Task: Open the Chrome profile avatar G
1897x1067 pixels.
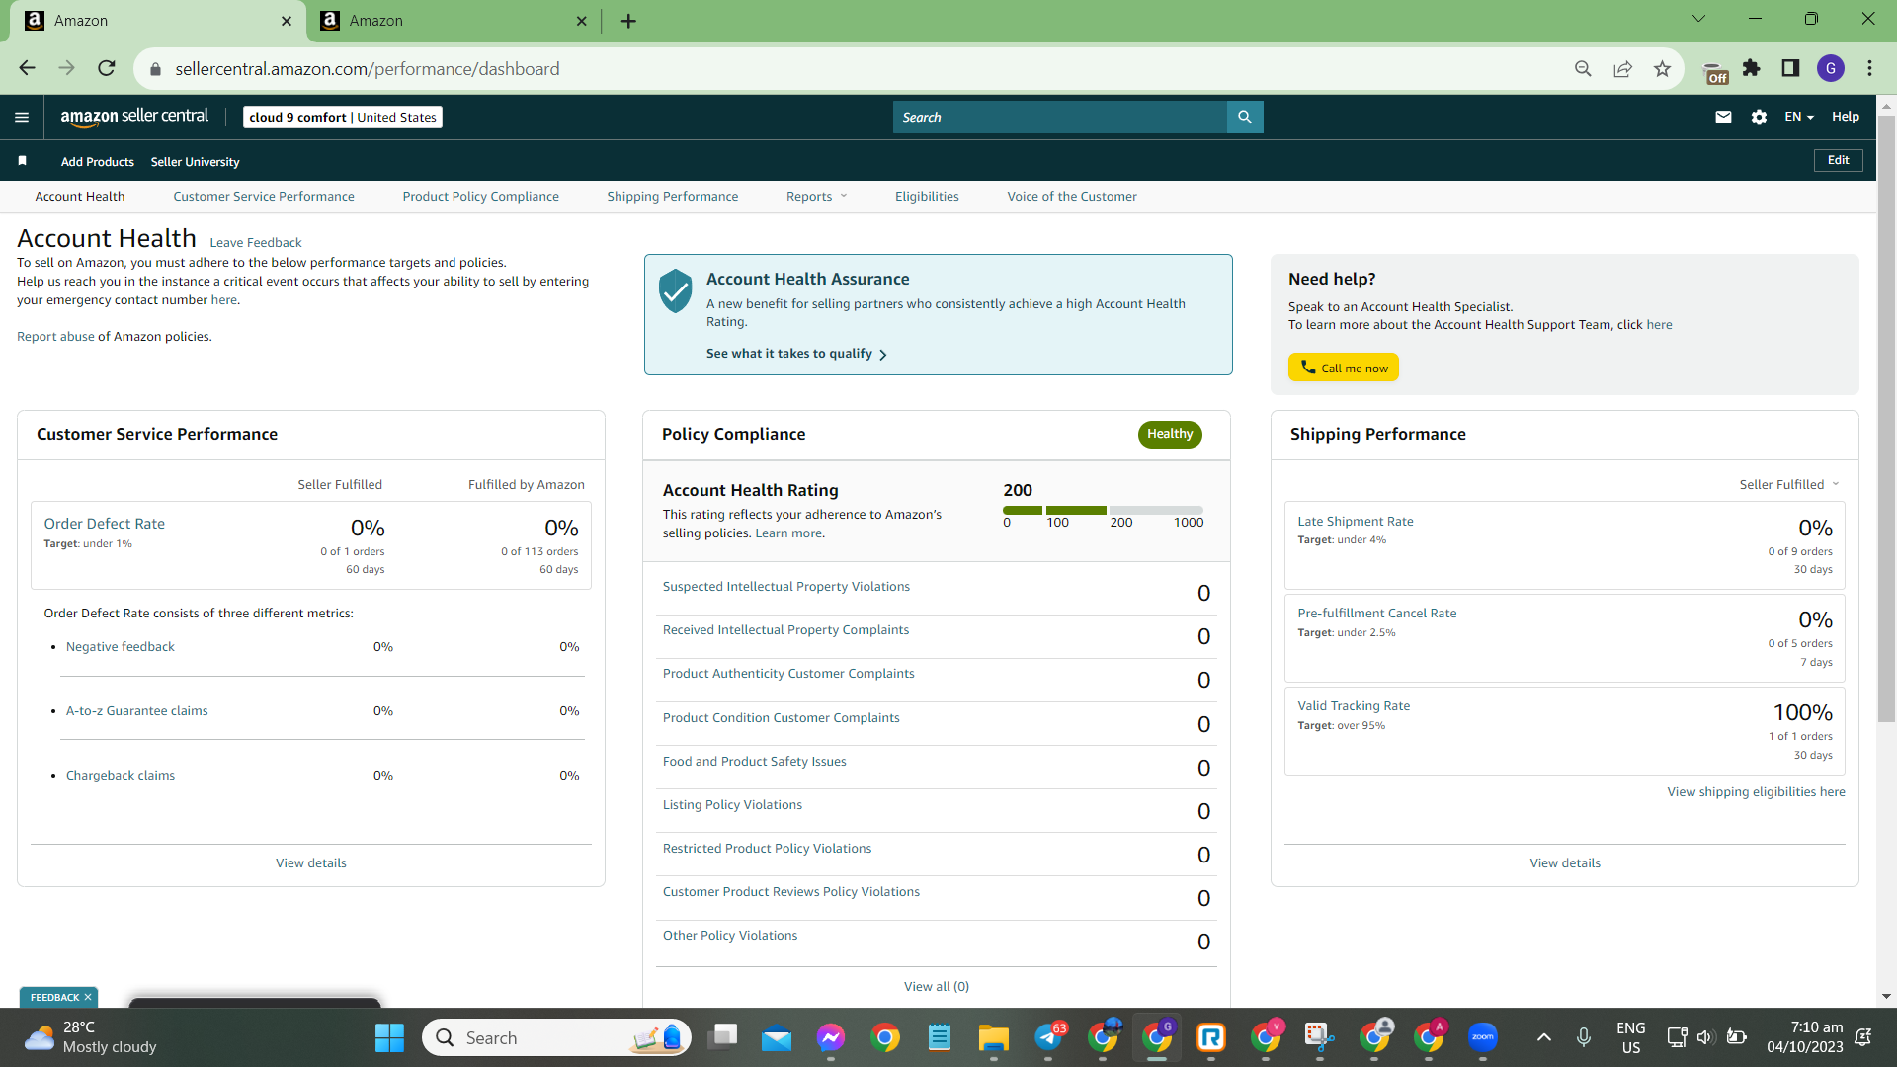Action: coord(1831,68)
